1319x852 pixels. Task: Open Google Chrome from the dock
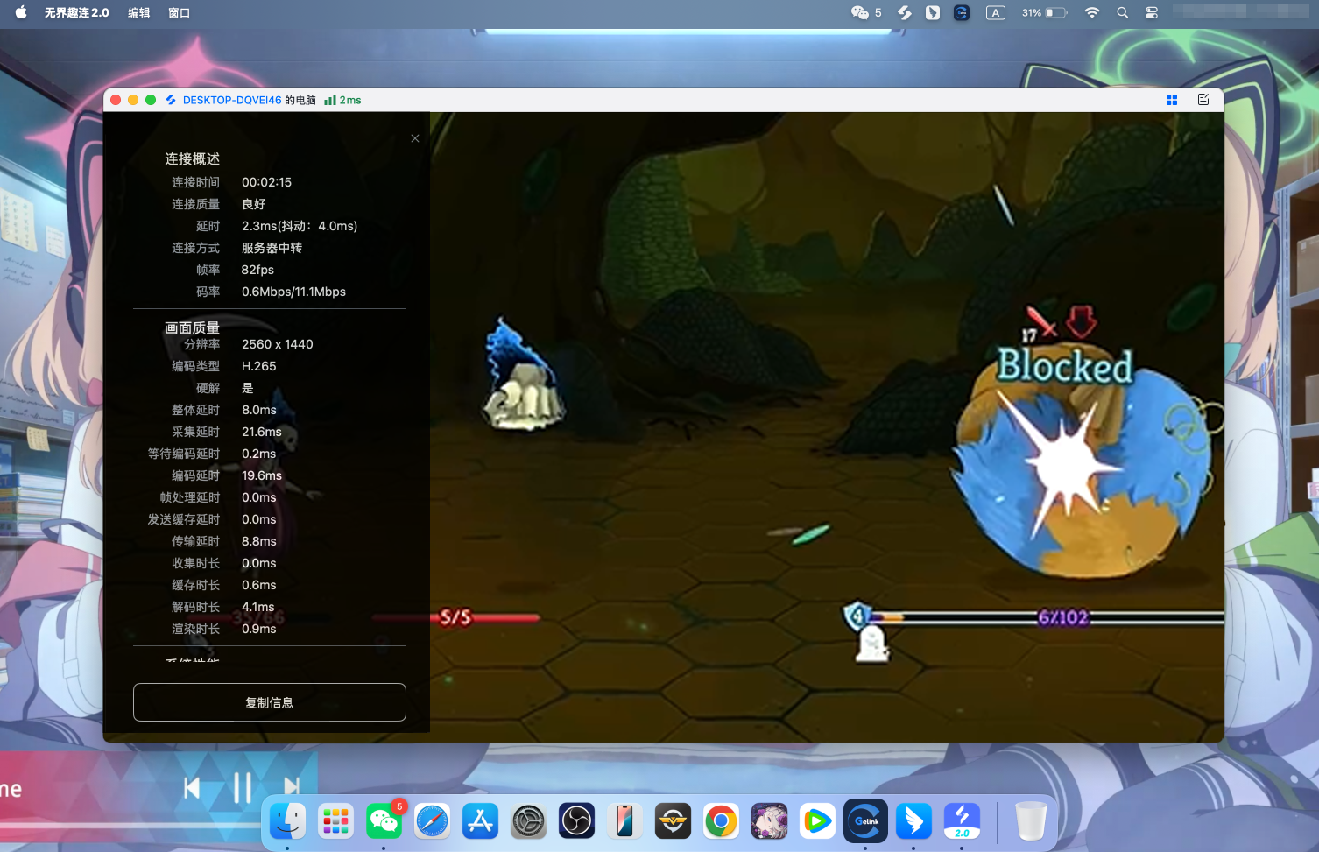[x=721, y=821]
